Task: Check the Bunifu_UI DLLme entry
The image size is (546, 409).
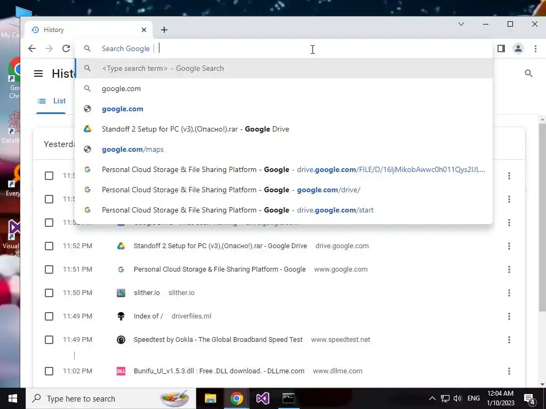Action: pos(49,371)
